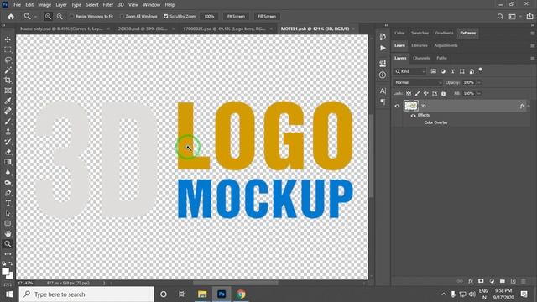Select the Rectangular Marquee tool
Screen dimensions: 537x302
coord(8,49)
